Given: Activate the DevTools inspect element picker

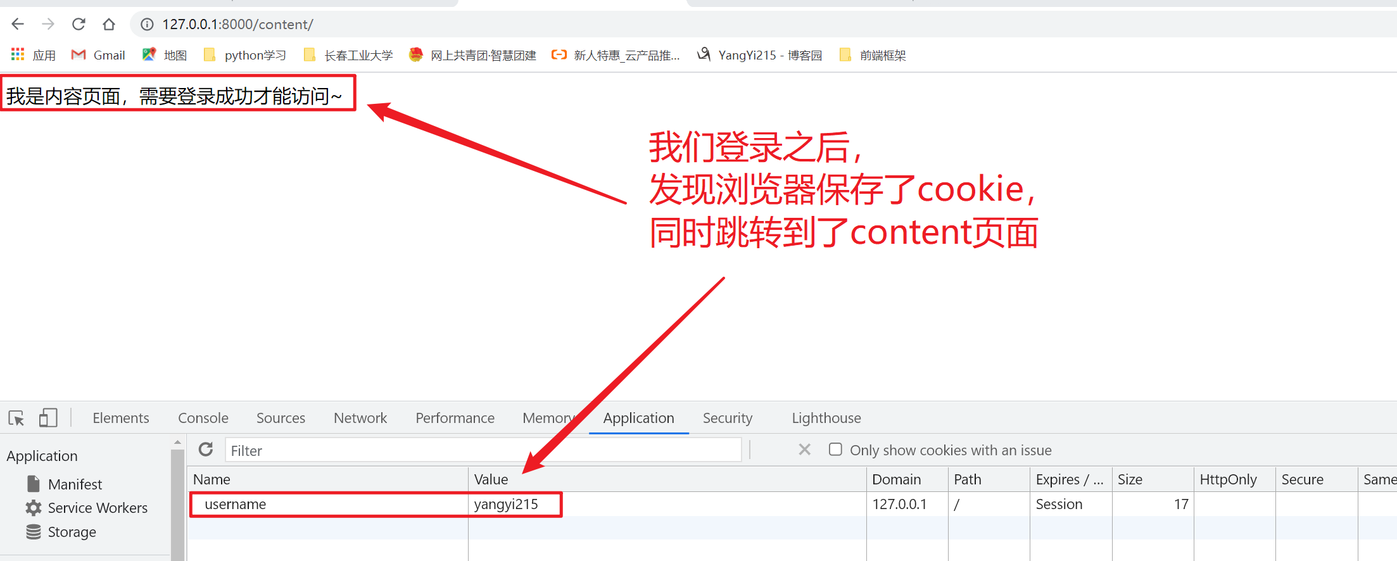Looking at the screenshot, I should [16, 418].
